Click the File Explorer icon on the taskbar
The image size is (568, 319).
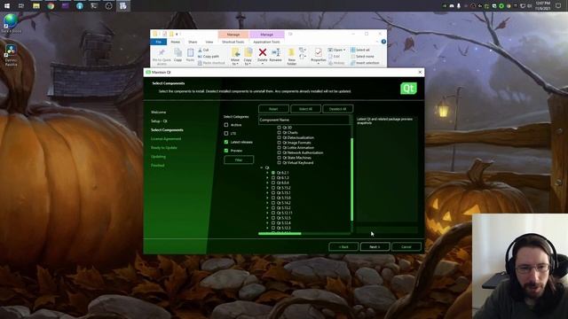click(x=35, y=6)
